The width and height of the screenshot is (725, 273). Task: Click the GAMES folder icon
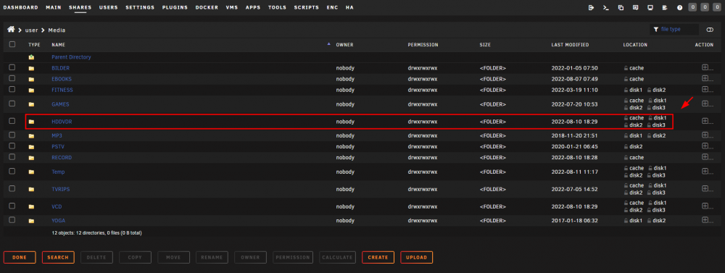[x=31, y=104]
